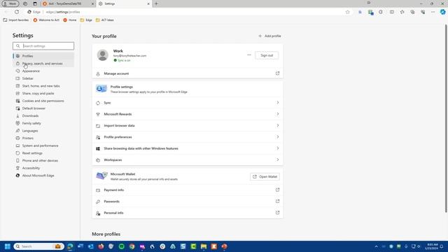Viewport: 448px width, 252px height.
Task: Click the Accessibility sidebar icon
Action: point(17,168)
